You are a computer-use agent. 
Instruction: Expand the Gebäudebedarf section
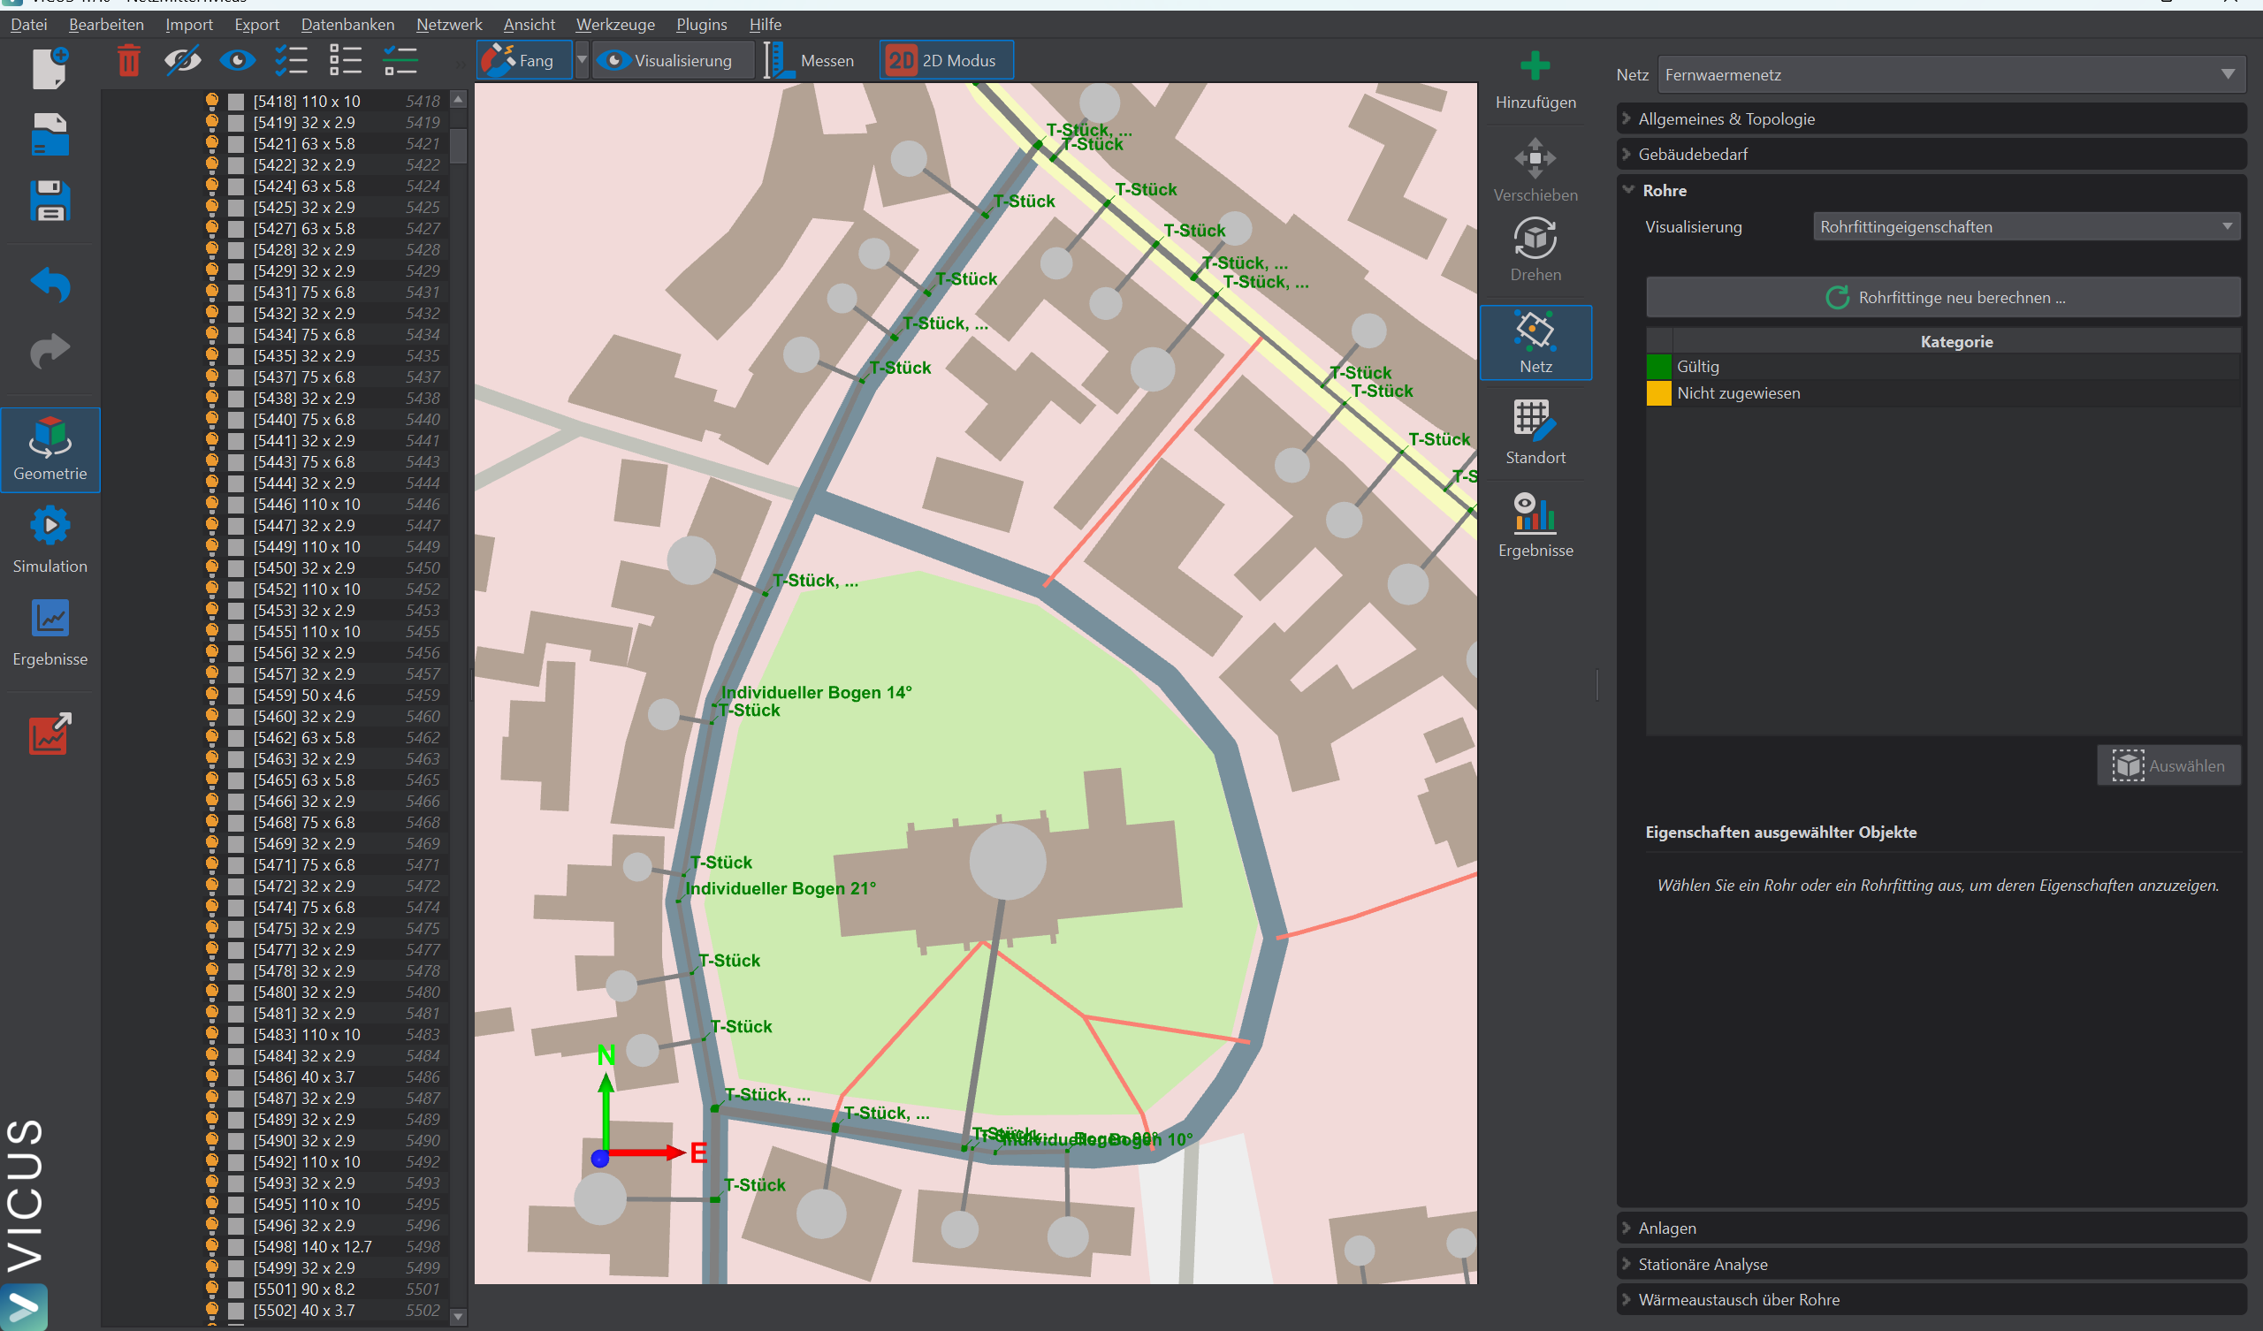coord(1693,155)
